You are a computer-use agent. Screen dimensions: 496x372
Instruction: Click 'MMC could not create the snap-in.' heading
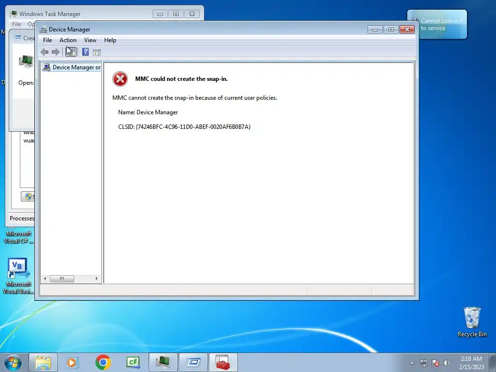(x=181, y=79)
